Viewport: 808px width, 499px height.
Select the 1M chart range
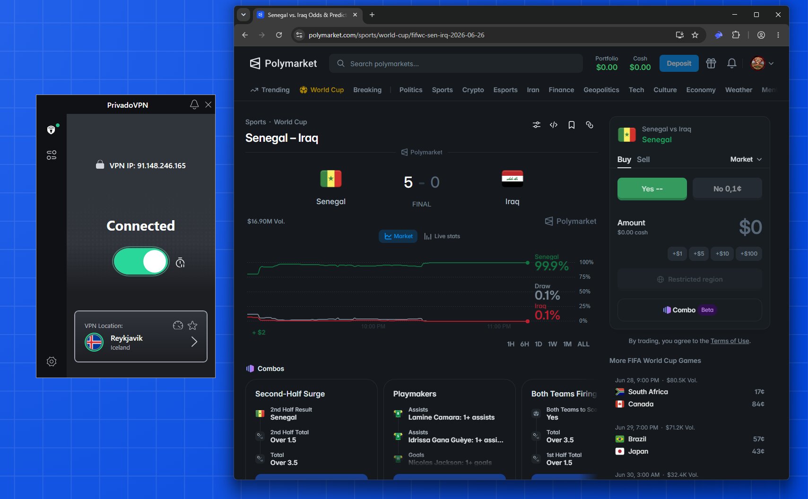coord(567,344)
